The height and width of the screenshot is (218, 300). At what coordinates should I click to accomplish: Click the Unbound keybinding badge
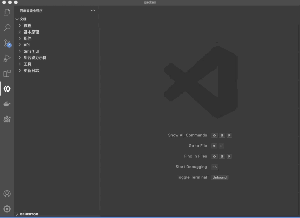coord(220,177)
